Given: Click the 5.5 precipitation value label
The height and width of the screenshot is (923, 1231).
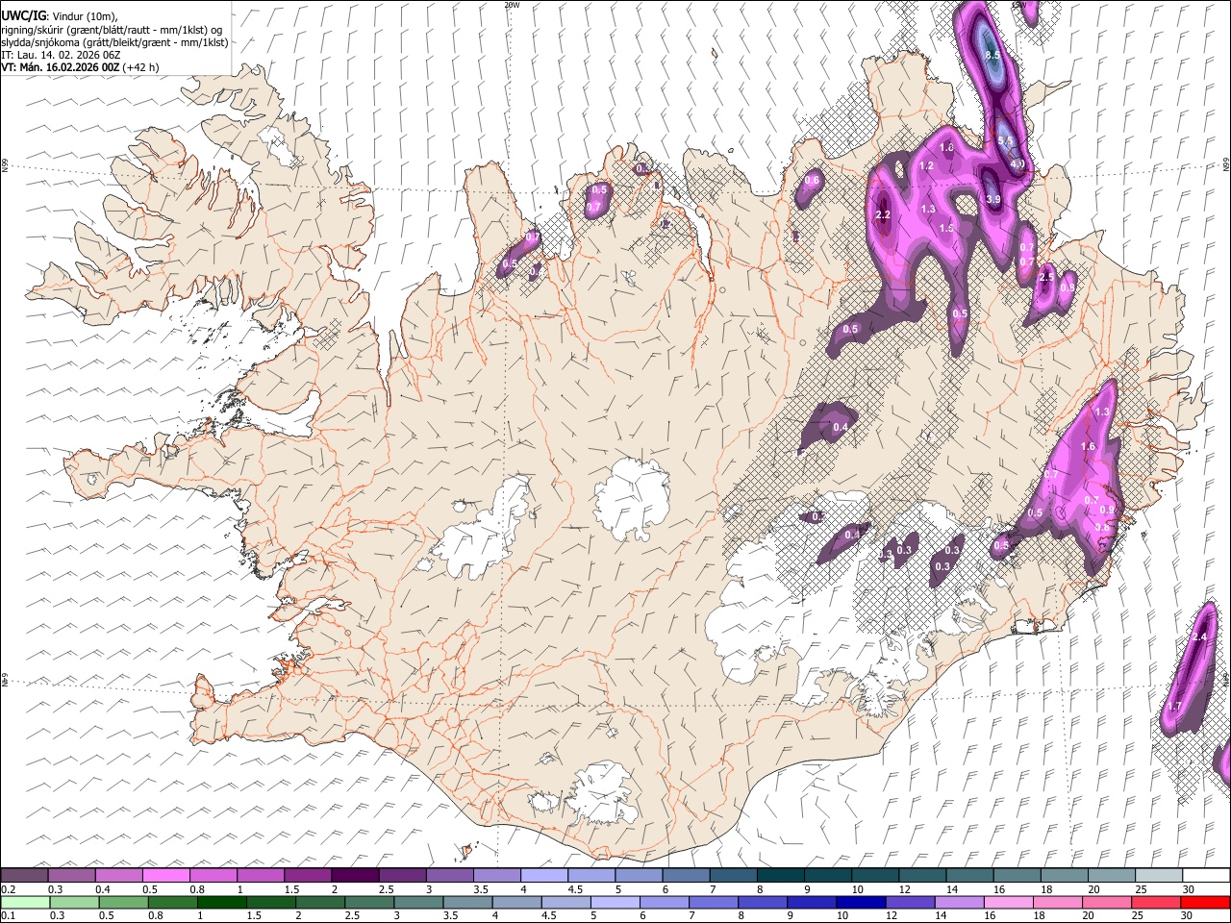Looking at the screenshot, I should pyautogui.click(x=1006, y=140).
